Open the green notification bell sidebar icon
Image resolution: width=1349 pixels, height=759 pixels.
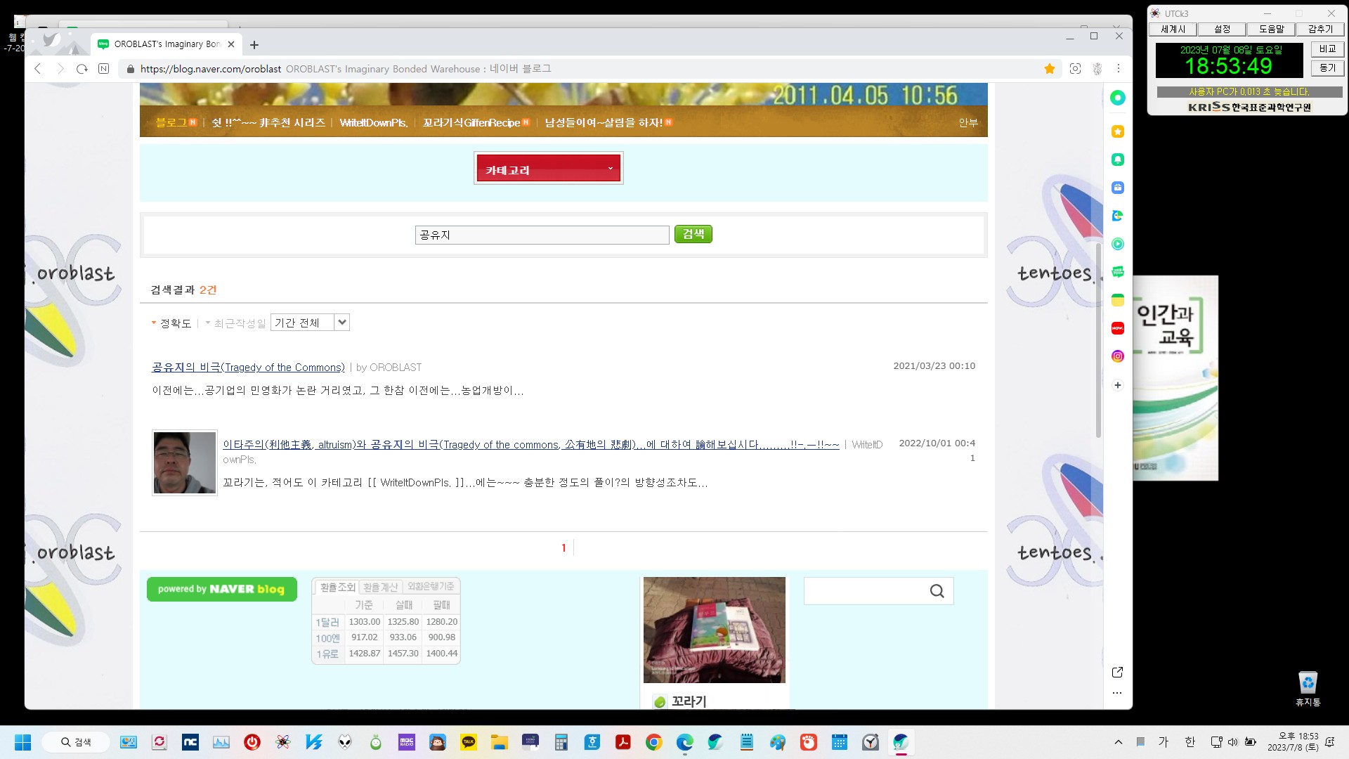click(x=1117, y=160)
